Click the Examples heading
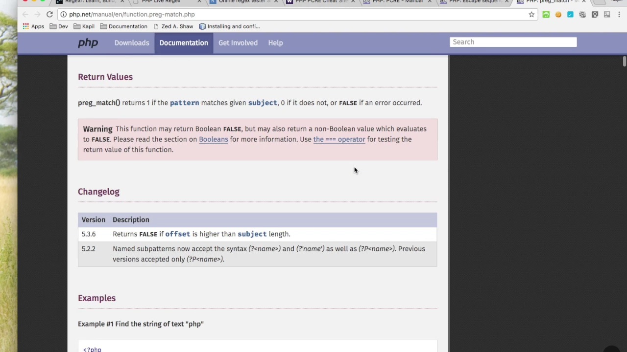The image size is (627, 352). pyautogui.click(x=96, y=298)
